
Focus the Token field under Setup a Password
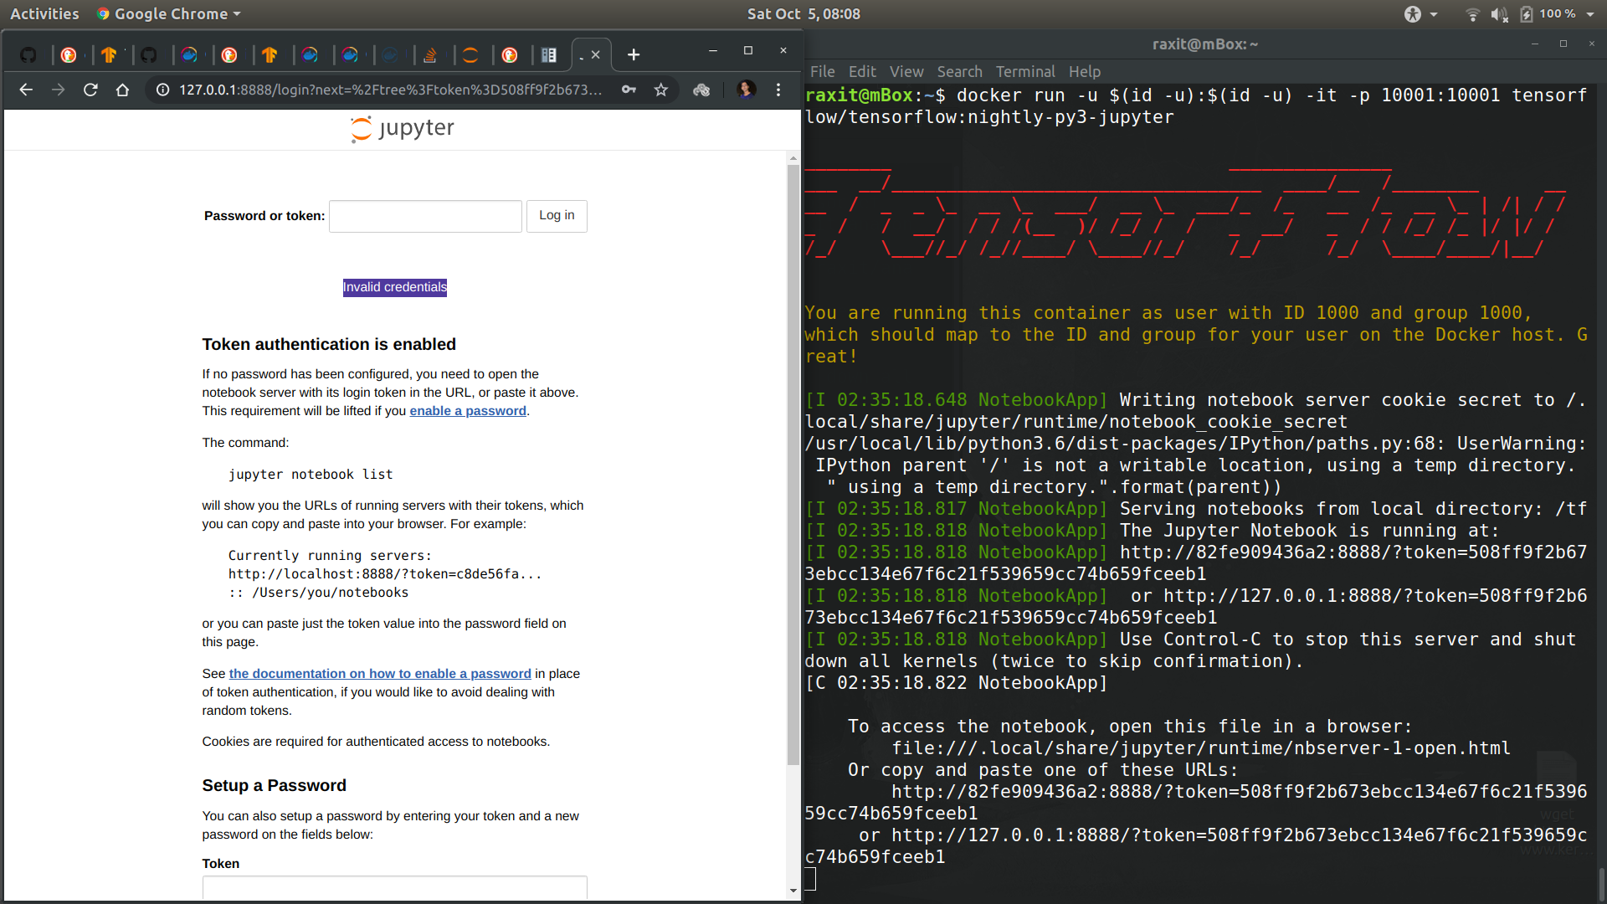click(394, 887)
